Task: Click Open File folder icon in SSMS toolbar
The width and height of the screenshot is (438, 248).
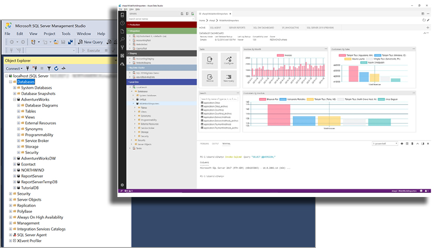Action: (x=56, y=42)
